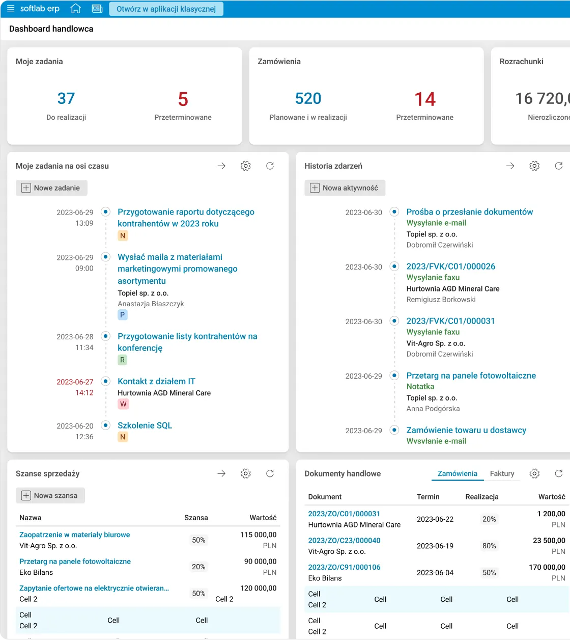570x640 pixels.
Task: Open the Szkolenie SQL task link
Action: click(x=145, y=425)
